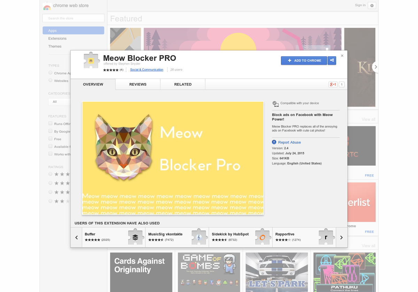
Task: Click the Meow Blocker Pro screenshot image
Action: point(173,158)
